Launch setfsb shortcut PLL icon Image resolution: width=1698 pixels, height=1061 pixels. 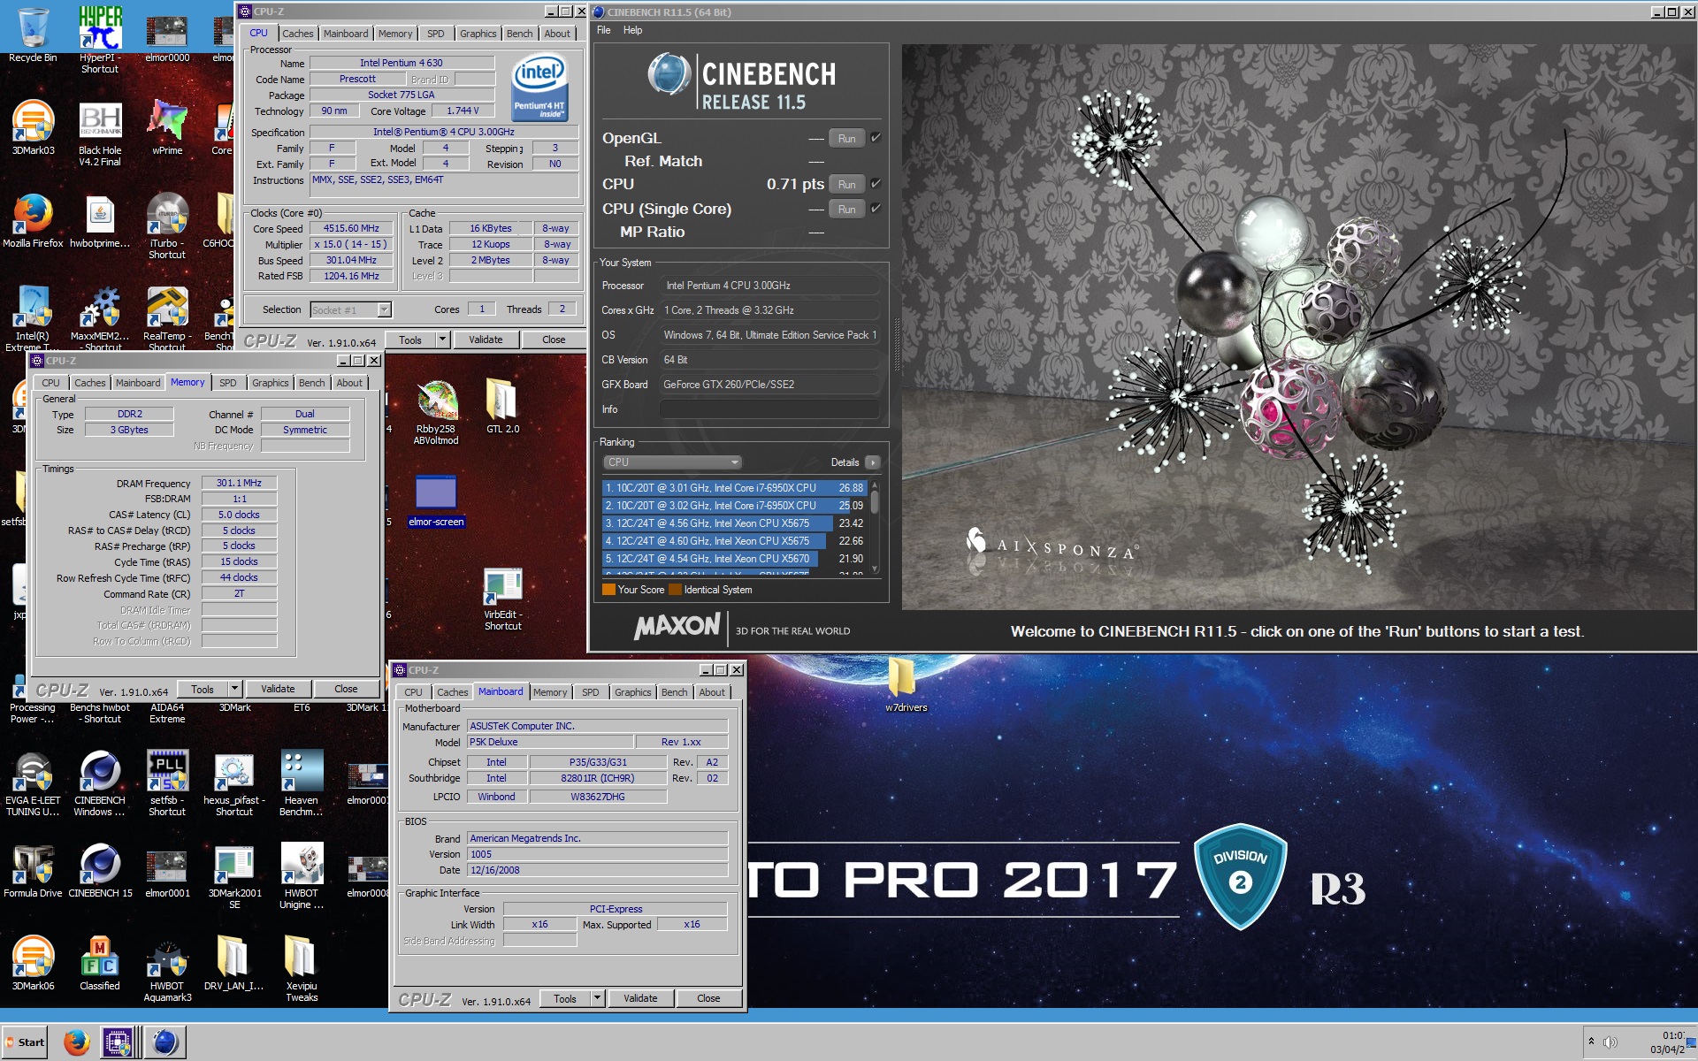point(167,783)
